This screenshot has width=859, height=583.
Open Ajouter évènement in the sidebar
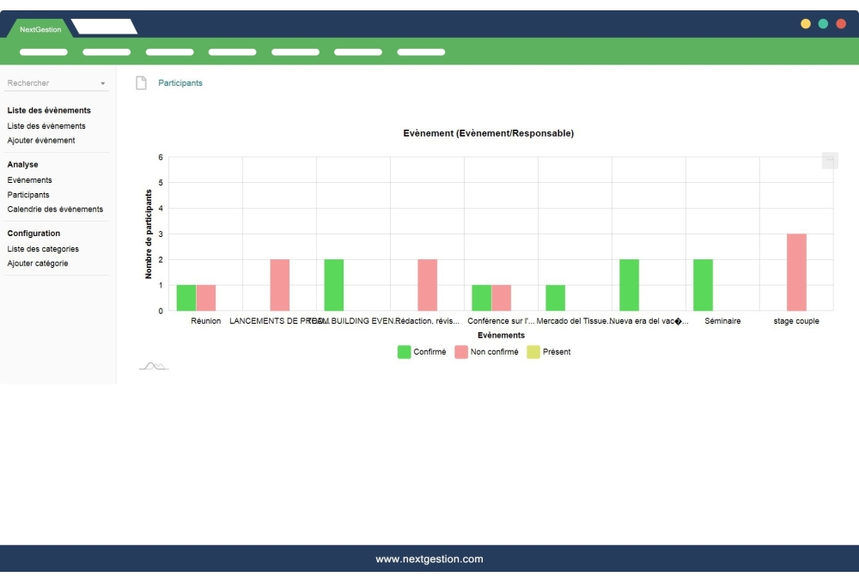click(x=41, y=140)
